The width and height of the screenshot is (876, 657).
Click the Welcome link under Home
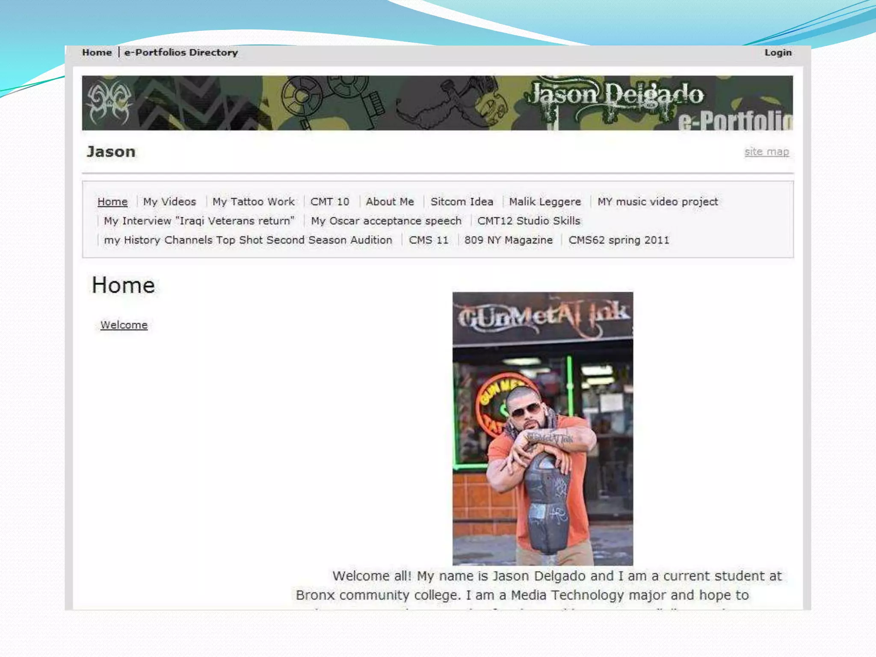(124, 325)
